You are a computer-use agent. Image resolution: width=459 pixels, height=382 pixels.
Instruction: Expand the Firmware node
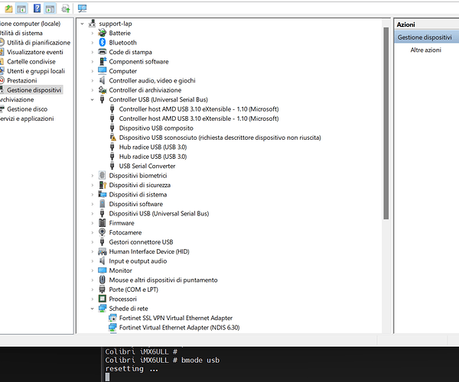(93, 223)
